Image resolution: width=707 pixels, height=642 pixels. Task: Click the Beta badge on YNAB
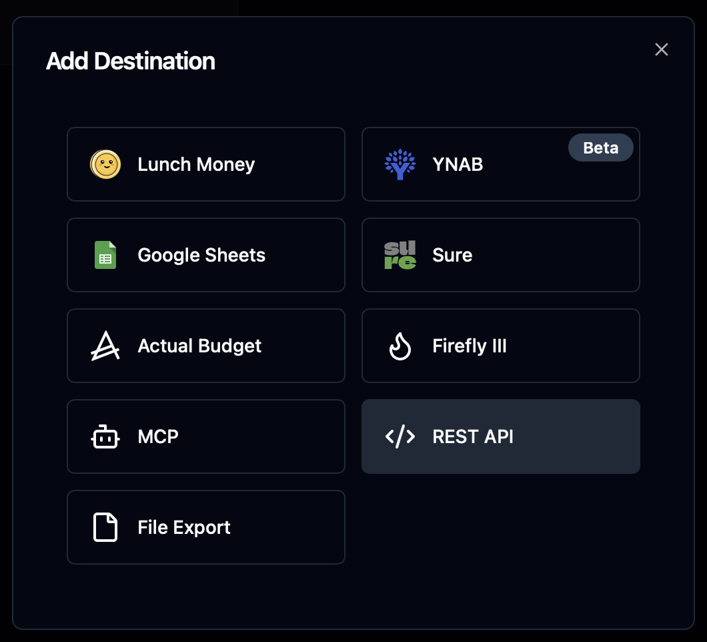point(600,147)
